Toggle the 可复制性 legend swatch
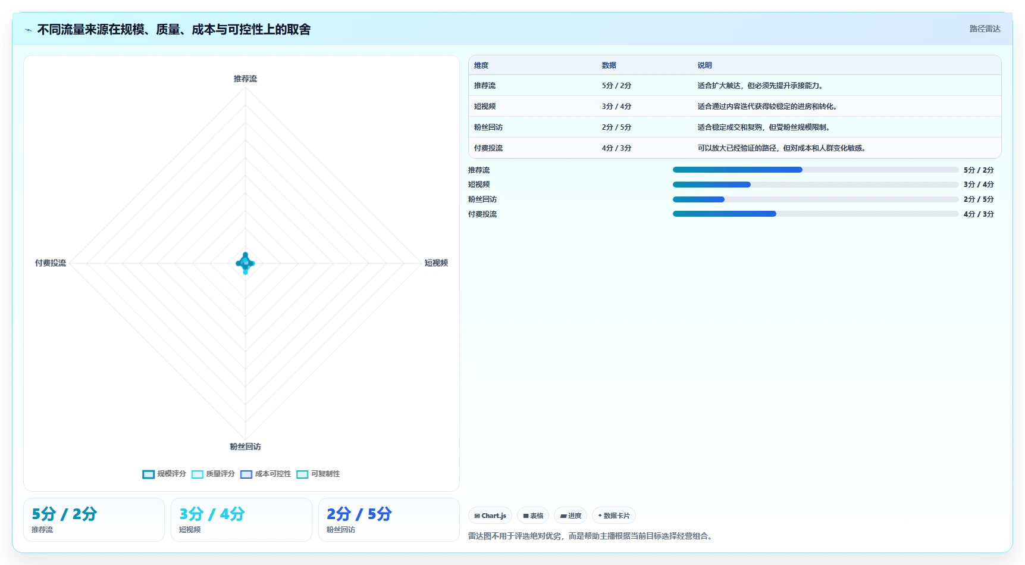Image resolution: width=1025 pixels, height=565 pixels. [302, 475]
